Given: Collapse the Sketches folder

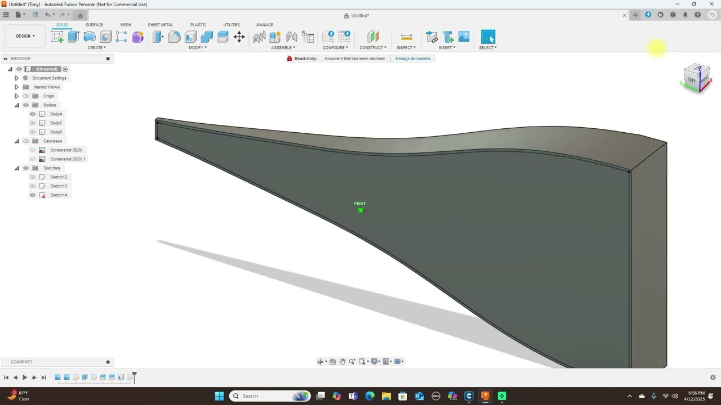Looking at the screenshot, I should [16, 168].
